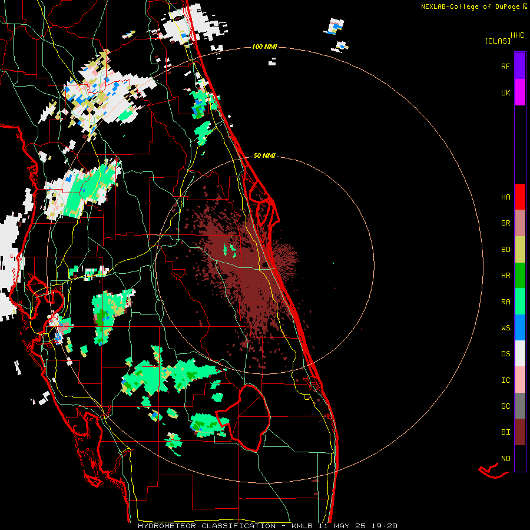
Task: Click the 'RF' legend label
Action: (x=505, y=66)
